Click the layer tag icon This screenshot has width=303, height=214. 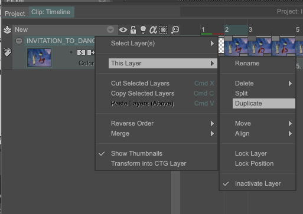(x=7, y=52)
